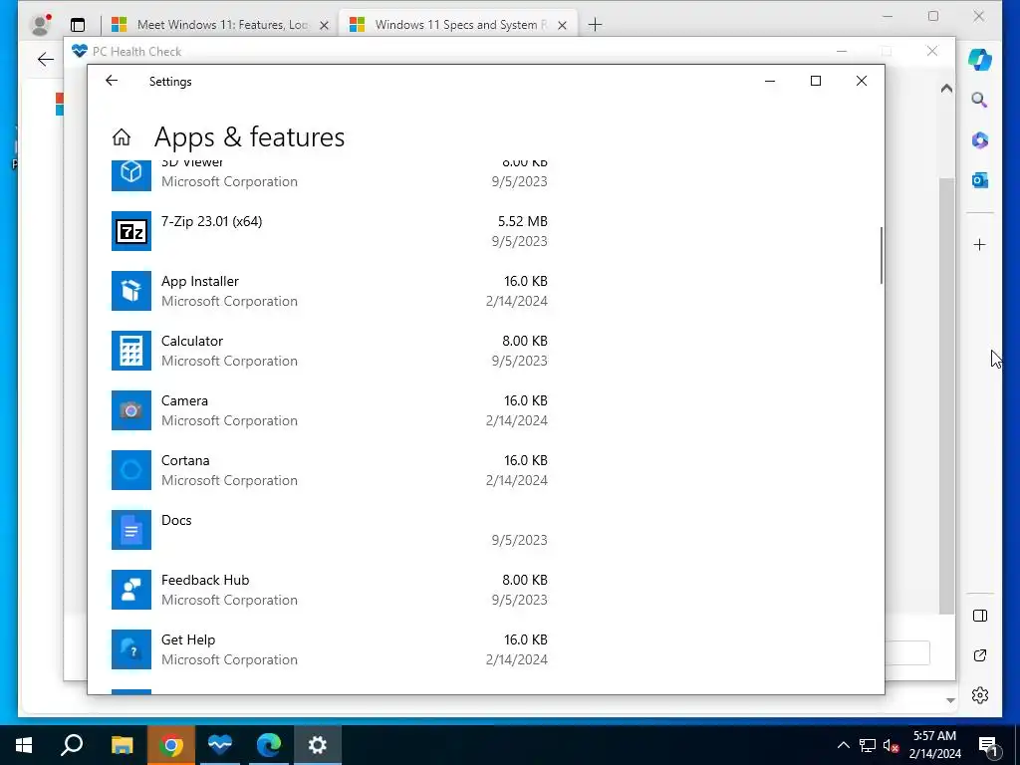Click the Edge browser back arrow
1020x765 pixels.
46,60
